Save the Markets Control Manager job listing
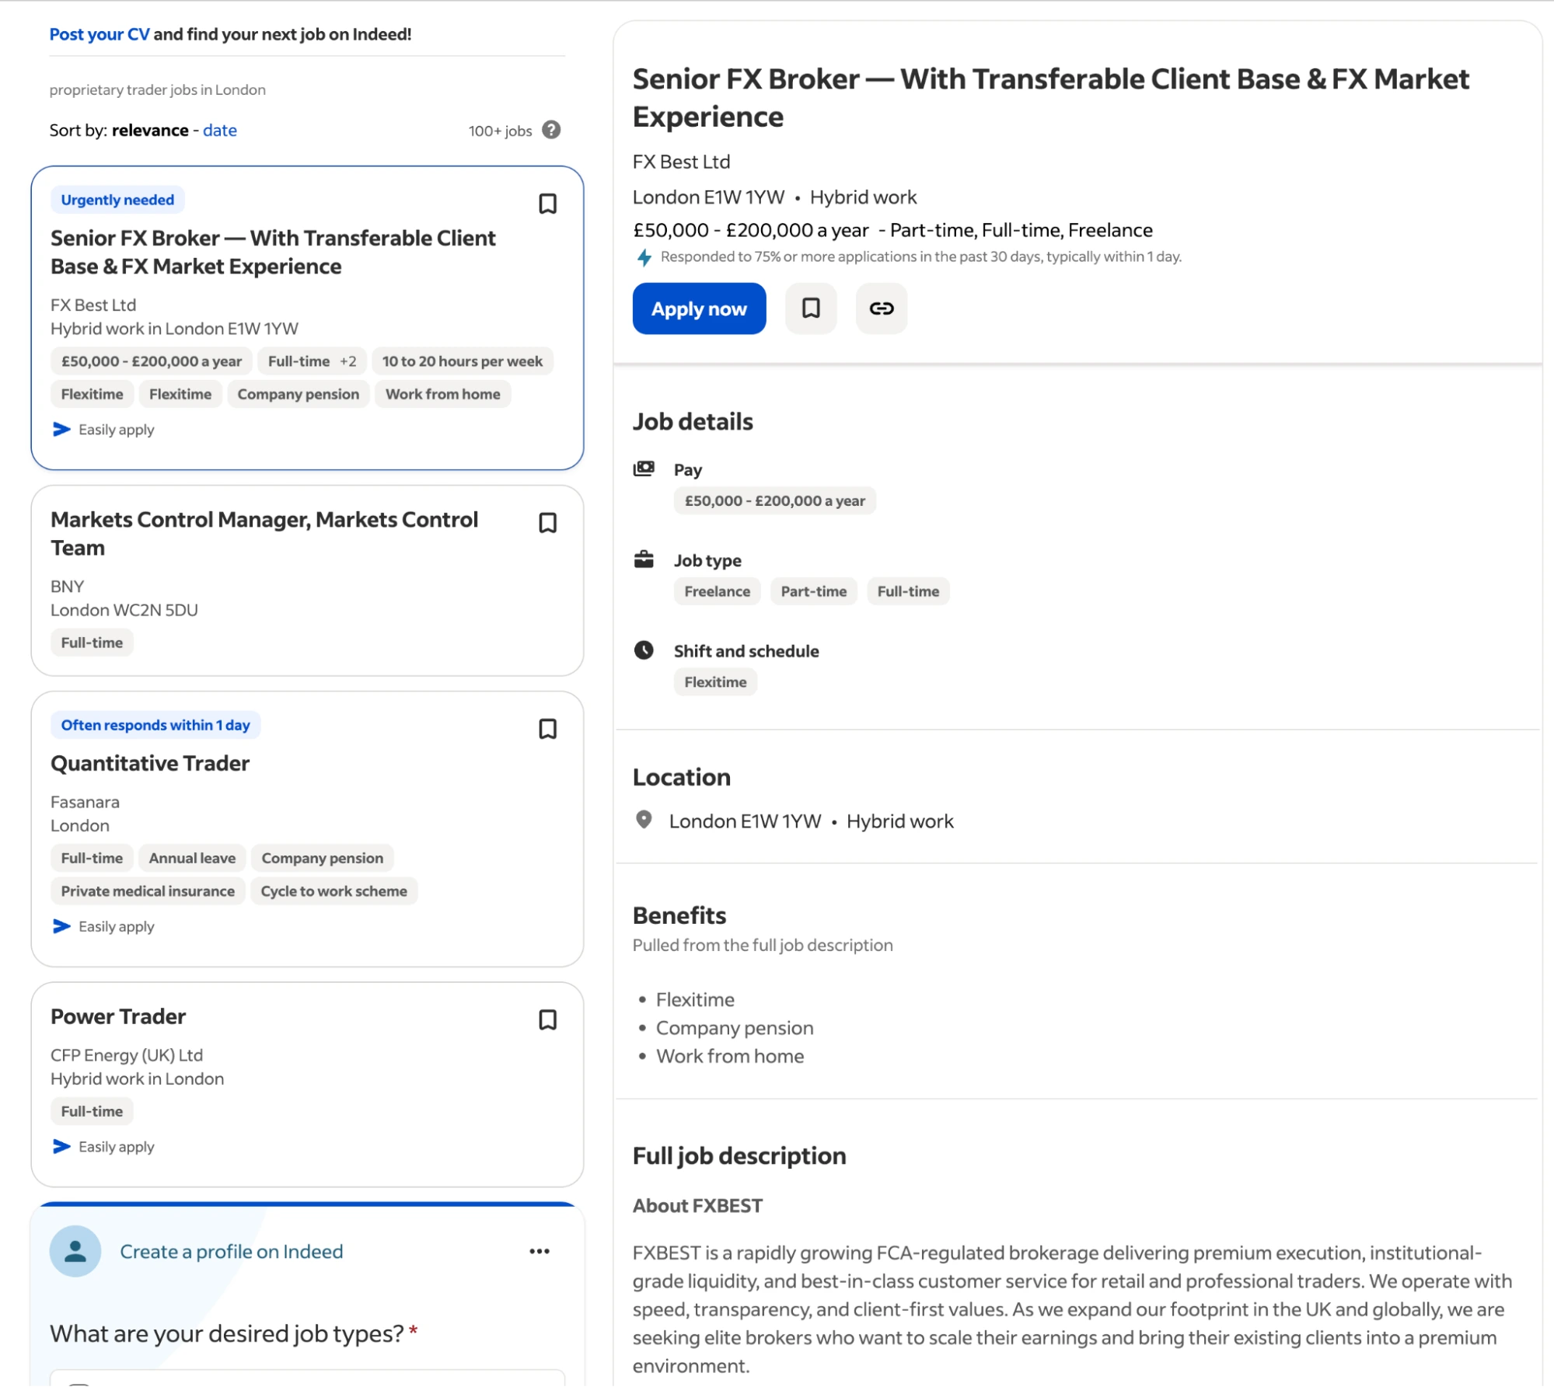 coord(547,522)
